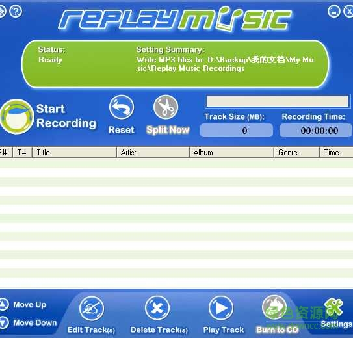Sort tracks by the Genre column header

coord(296,153)
